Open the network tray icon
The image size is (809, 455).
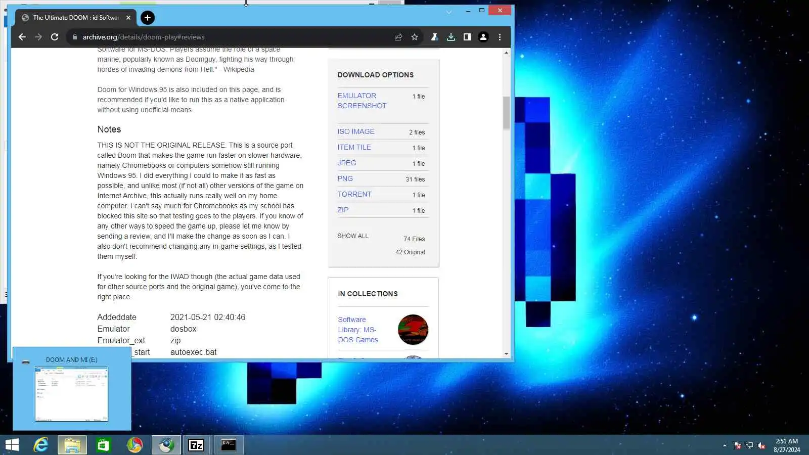(749, 445)
